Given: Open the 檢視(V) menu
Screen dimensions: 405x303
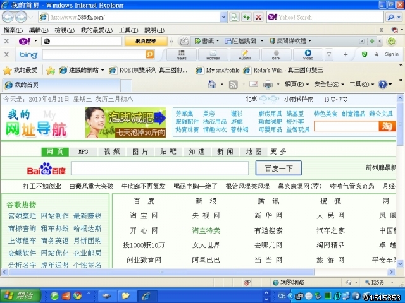Looking at the screenshot, I should [x=65, y=30].
